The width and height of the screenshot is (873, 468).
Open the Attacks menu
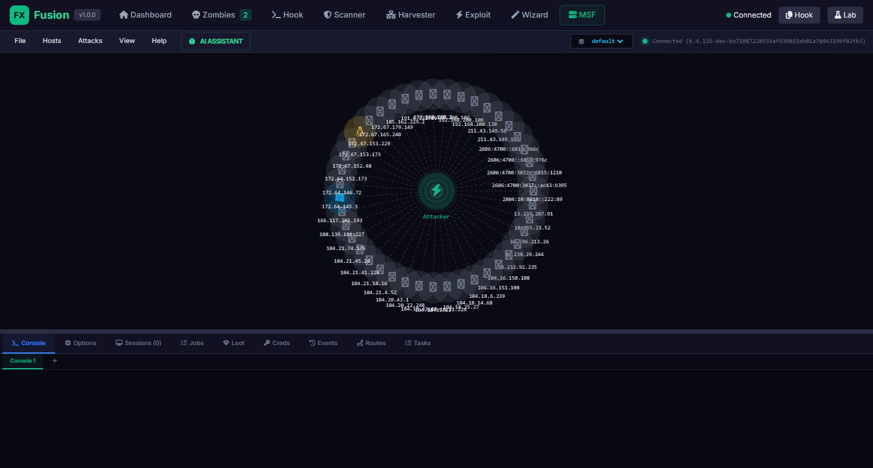coord(90,41)
